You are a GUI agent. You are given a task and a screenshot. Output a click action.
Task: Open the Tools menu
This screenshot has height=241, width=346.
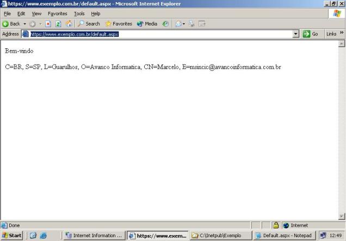(79, 14)
